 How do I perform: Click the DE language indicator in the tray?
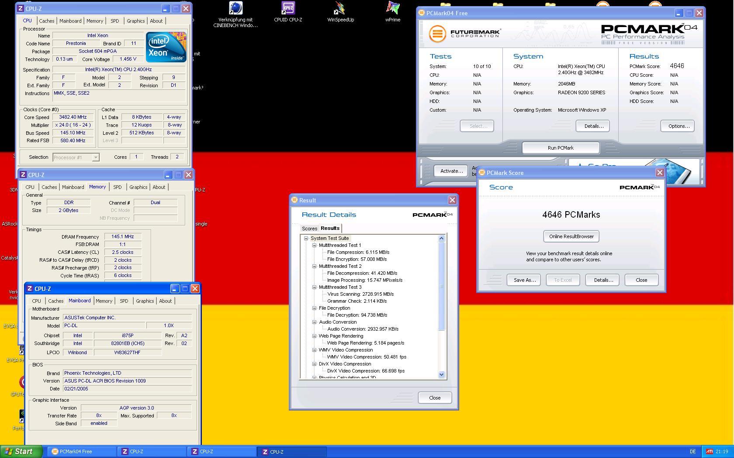[692, 451]
